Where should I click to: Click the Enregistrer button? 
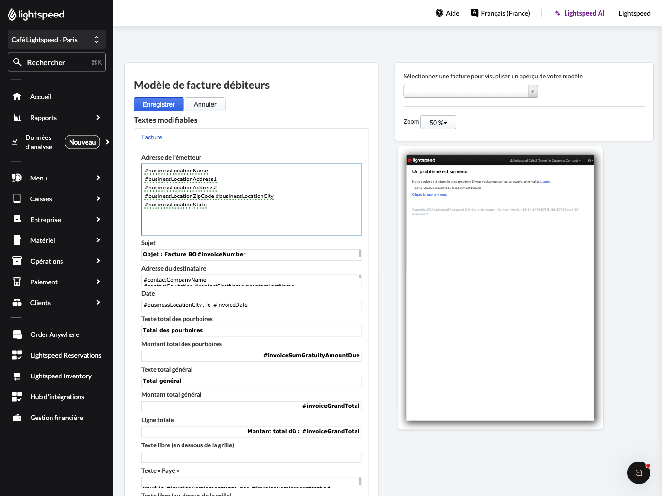click(x=159, y=104)
